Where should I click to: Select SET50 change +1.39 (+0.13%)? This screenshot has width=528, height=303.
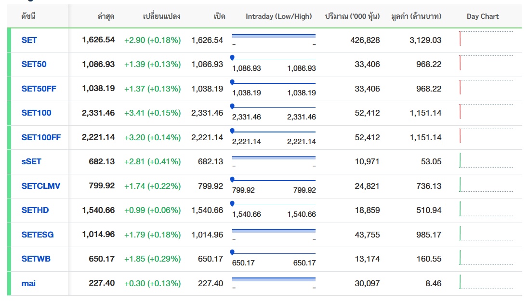click(x=153, y=64)
